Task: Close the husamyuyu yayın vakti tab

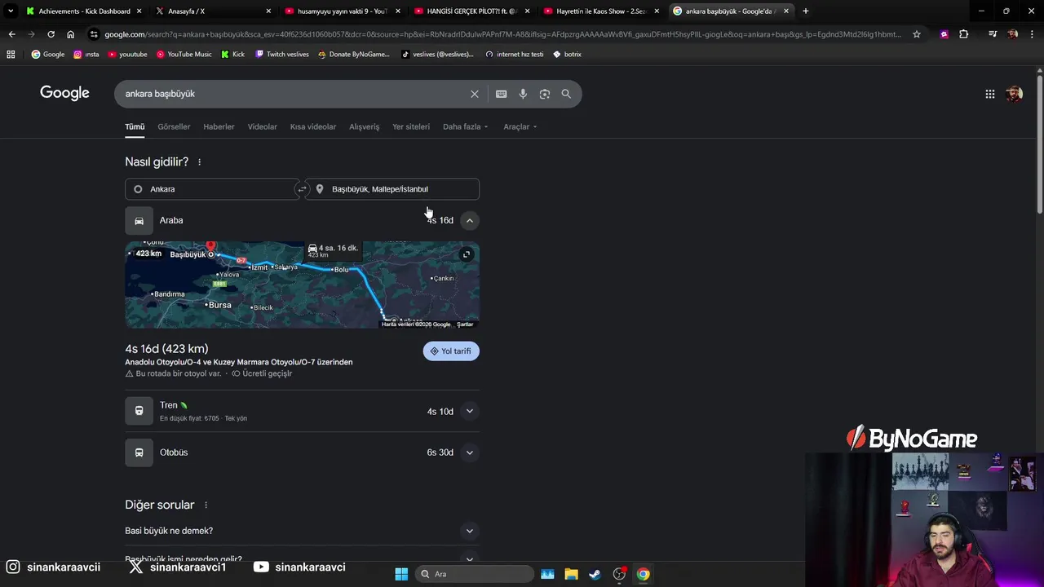Action: [398, 11]
